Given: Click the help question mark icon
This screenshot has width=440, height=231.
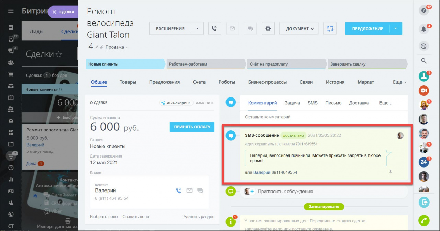Looking at the screenshot, I should 423,10.
